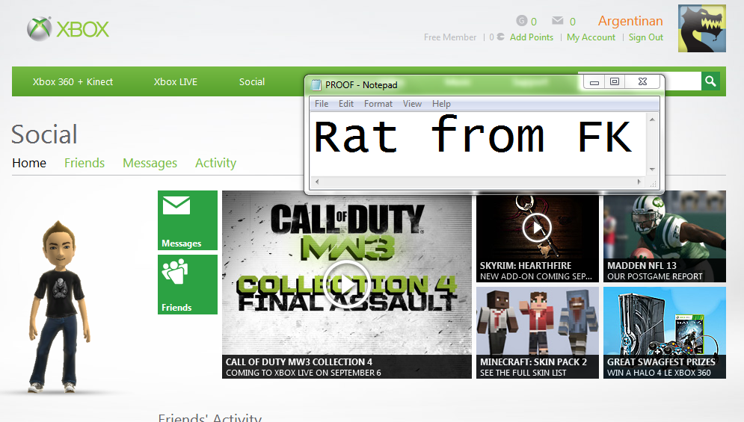The height and width of the screenshot is (422, 744).
Task: Select the Home tab under Social
Action: 29,163
